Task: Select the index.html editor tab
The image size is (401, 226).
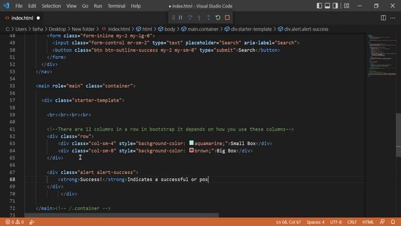Action: (23, 18)
